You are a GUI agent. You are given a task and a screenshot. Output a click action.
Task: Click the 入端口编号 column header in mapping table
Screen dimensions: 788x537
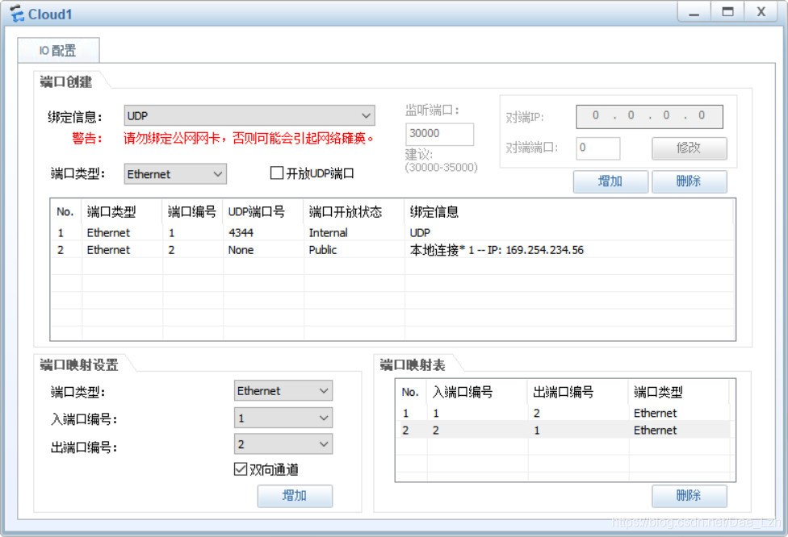[x=477, y=392]
